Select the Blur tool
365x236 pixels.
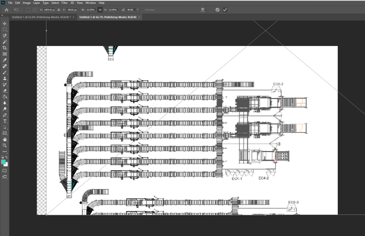pyautogui.click(x=5, y=103)
